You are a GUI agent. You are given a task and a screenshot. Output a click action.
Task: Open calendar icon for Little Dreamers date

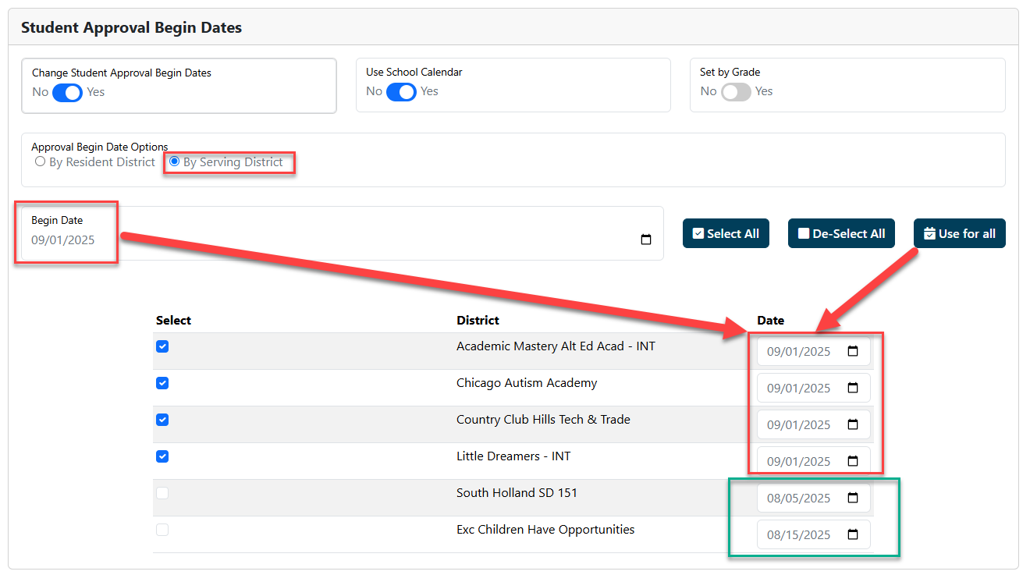(x=853, y=461)
